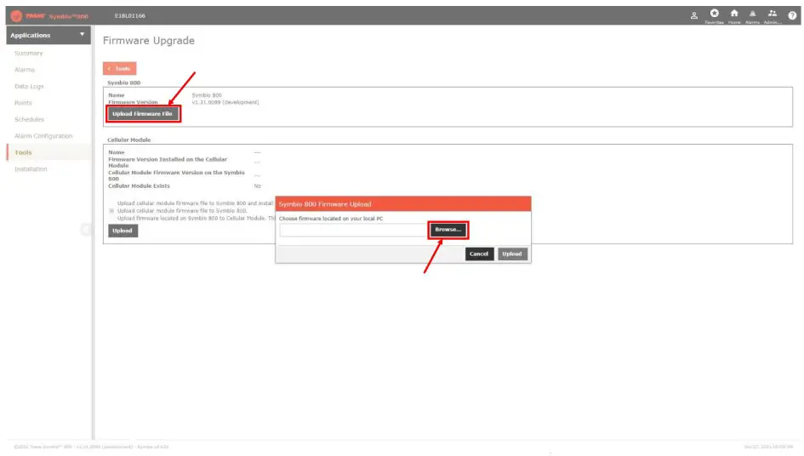
Task: Open the Administration people icon
Action: point(773,15)
